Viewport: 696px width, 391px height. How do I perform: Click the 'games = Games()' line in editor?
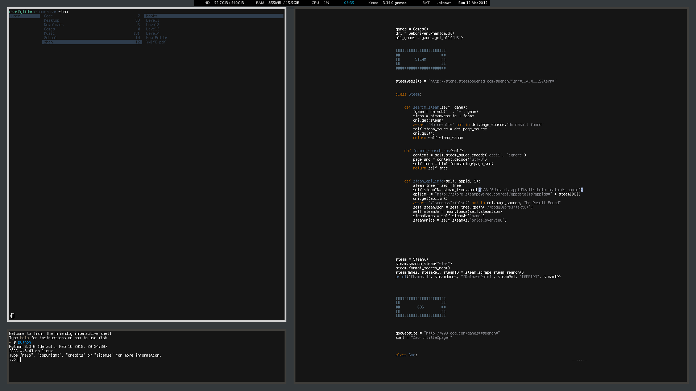(x=412, y=29)
